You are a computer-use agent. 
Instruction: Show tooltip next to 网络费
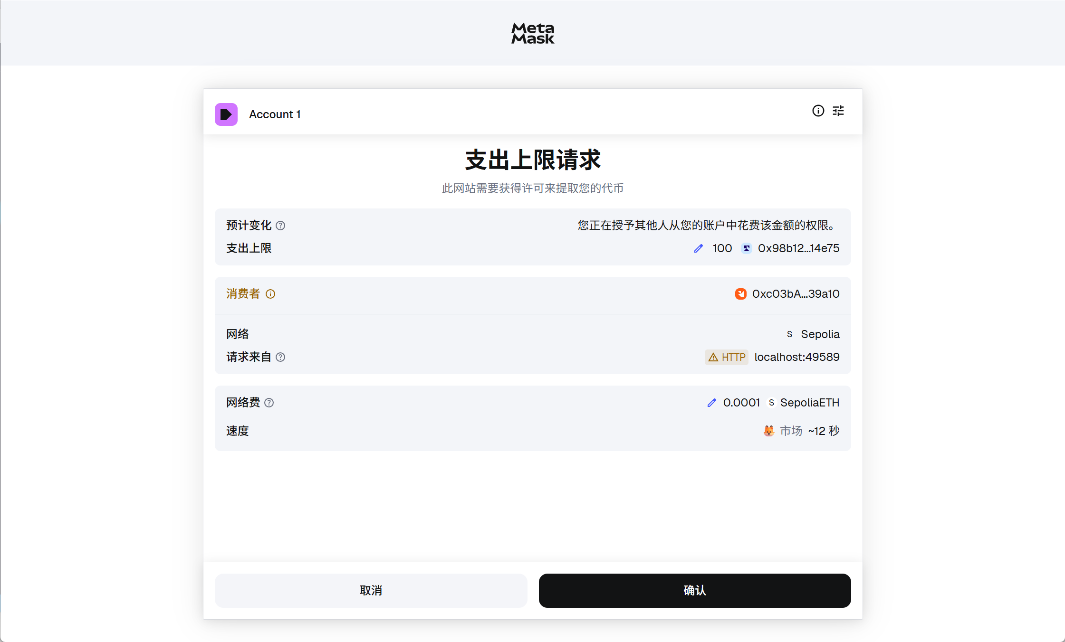[x=269, y=403]
